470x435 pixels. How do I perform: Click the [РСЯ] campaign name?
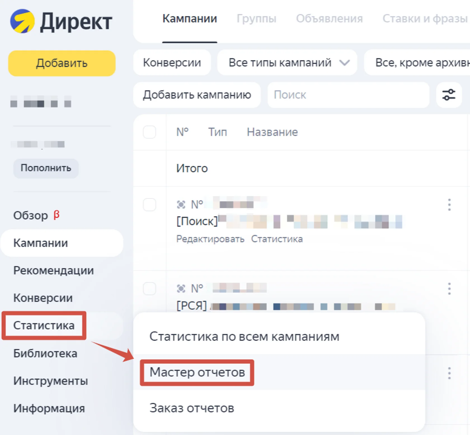click(x=286, y=306)
